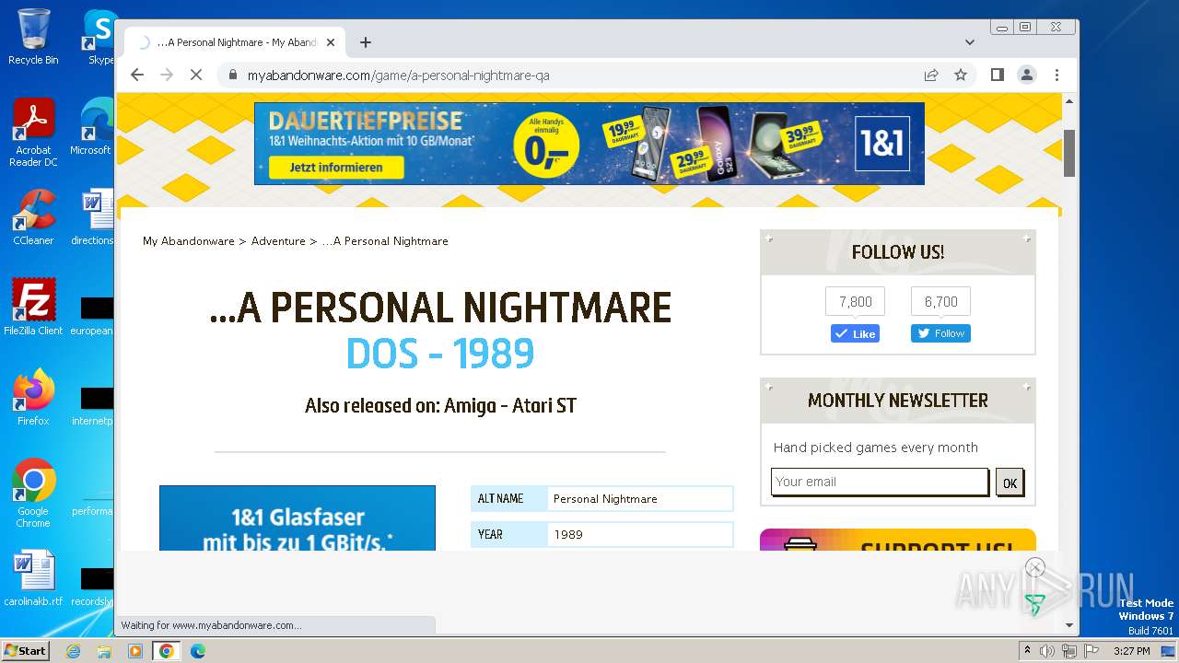Click the DOS - 1989 heading link
This screenshot has height=663, width=1179.
(x=440, y=354)
